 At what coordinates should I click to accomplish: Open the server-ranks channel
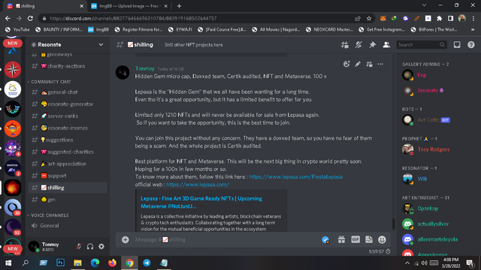[68, 115]
